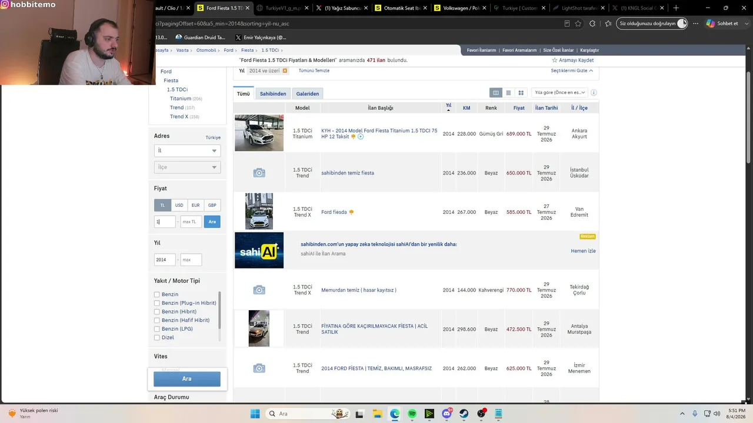Add page to browser favorites star

[578, 23]
